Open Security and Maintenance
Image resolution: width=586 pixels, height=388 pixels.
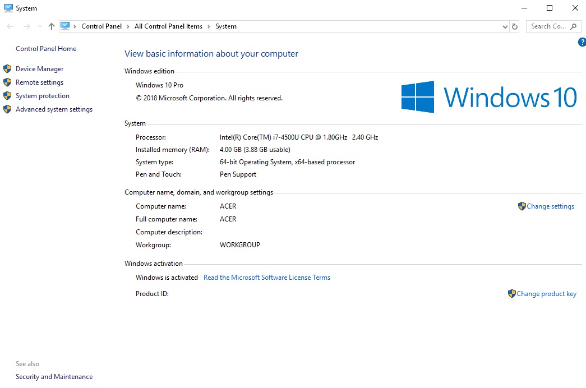click(x=54, y=377)
